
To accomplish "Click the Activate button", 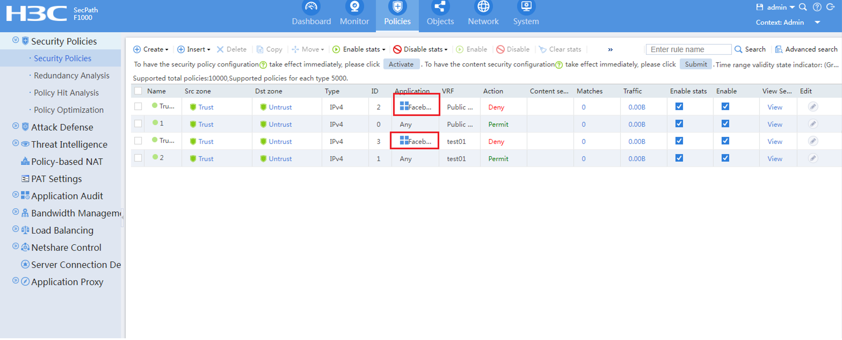I will coord(401,64).
